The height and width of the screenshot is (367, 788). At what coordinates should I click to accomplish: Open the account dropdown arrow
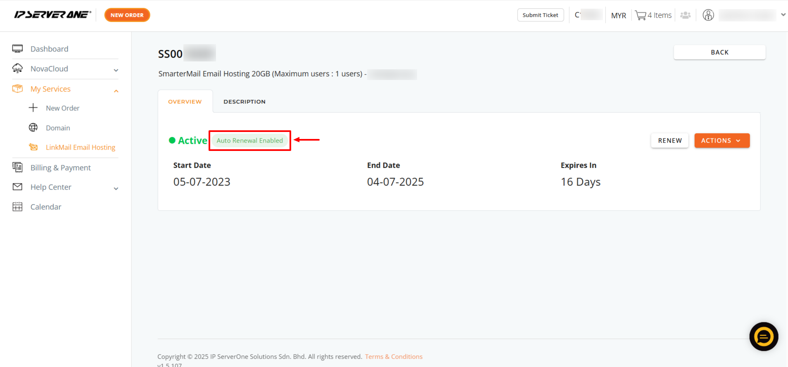click(783, 15)
